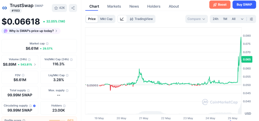Switch to the Markets tab
The width and height of the screenshot is (259, 121).
coord(114,6)
